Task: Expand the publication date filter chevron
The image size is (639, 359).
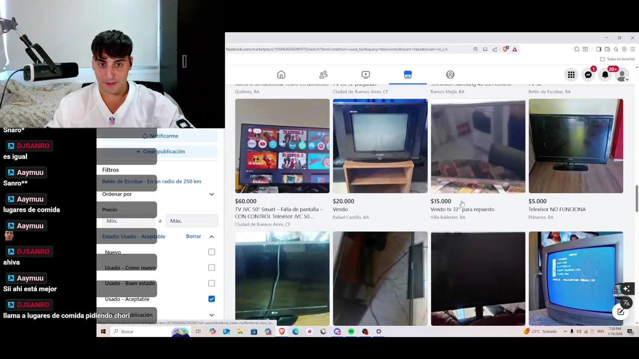Action: coord(212,315)
